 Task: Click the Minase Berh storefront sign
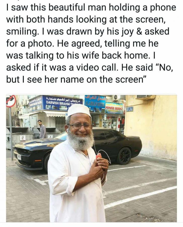point(114,108)
